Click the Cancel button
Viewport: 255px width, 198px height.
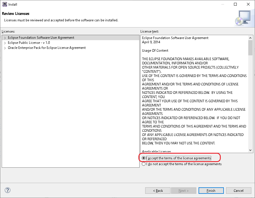point(238,190)
